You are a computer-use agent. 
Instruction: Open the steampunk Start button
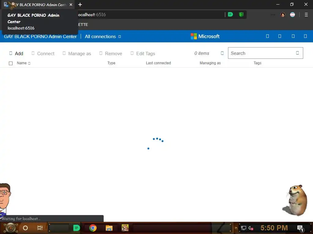[11, 228]
